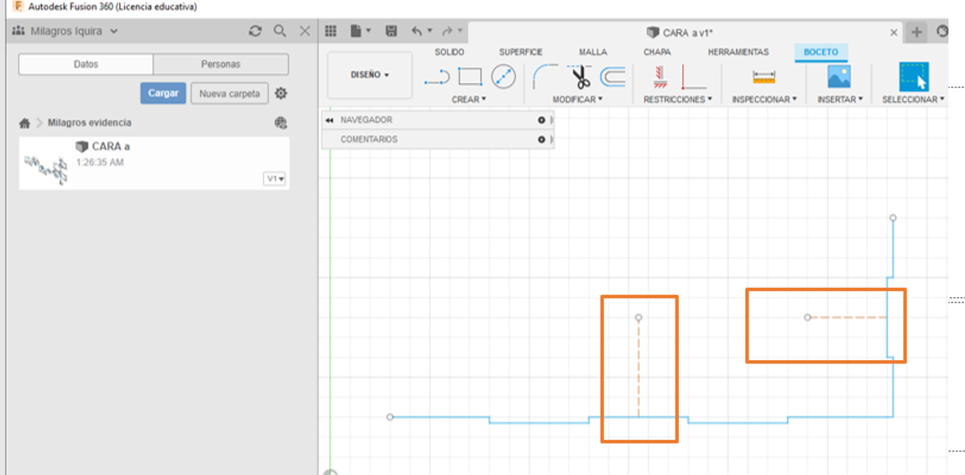Select the Navegador panel header
Image resolution: width=965 pixels, height=475 pixels.
click(x=437, y=120)
